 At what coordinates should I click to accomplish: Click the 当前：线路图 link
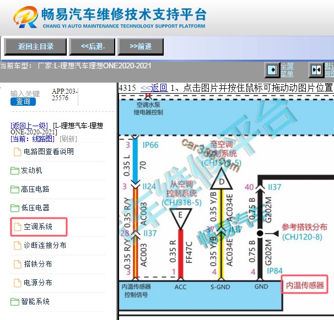click(x=33, y=139)
